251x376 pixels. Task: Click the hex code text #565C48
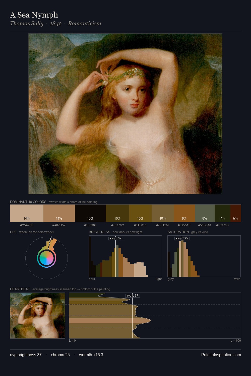pyautogui.click(x=205, y=225)
